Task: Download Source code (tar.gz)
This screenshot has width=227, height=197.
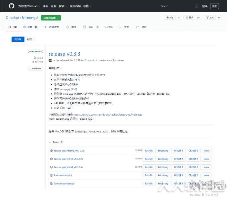Action: (64, 183)
